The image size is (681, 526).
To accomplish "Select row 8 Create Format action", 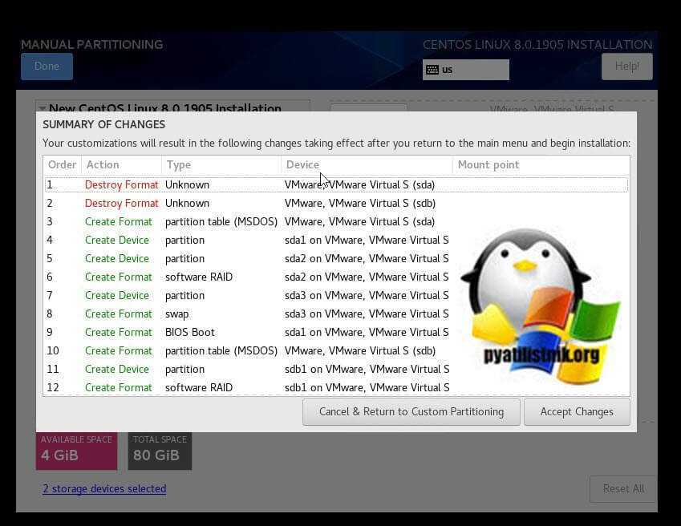I will tap(119, 314).
